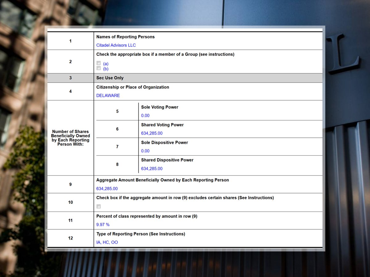
Task: Click the row 10 check box instruction text
Action: (185, 198)
